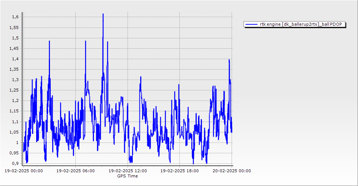Screen dimensions: 358x186
Task: Click x-axis label "19-02-2025 12:00"
Action: [x=128, y=171]
